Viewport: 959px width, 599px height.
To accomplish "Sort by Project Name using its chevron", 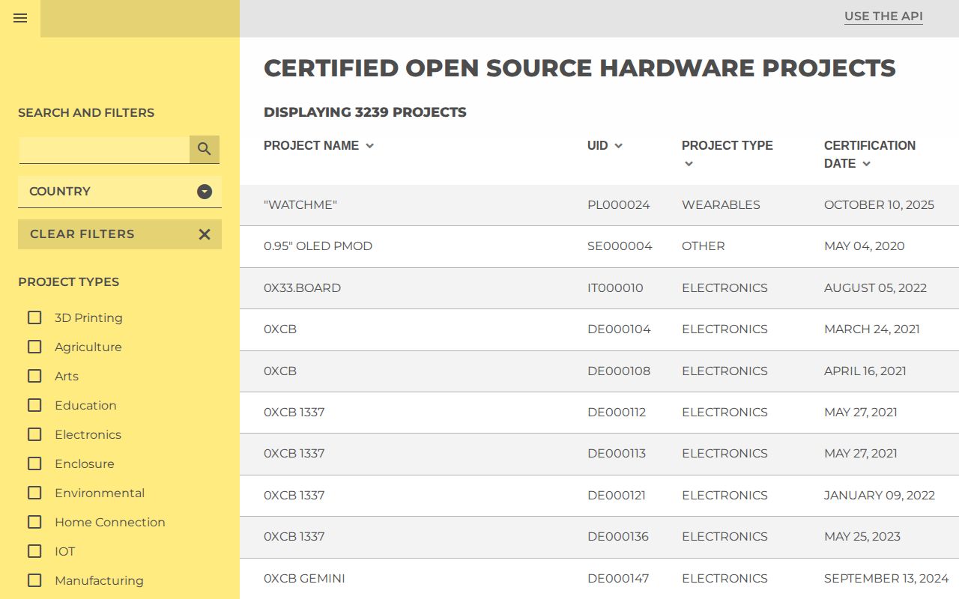I will (369, 146).
